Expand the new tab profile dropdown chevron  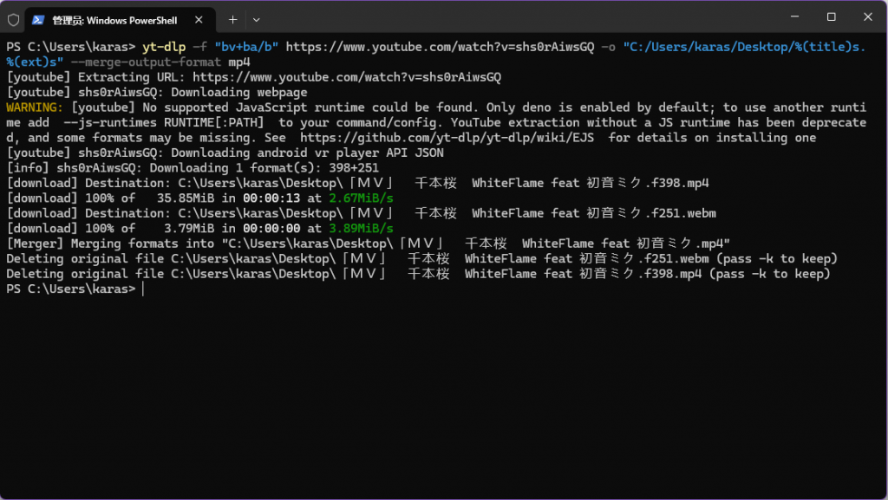[x=256, y=19]
